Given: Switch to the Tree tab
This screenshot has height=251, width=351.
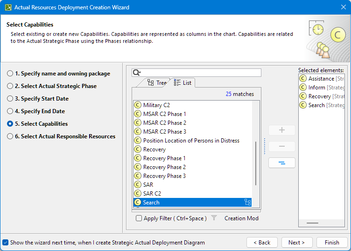Looking at the screenshot, I should point(156,83).
